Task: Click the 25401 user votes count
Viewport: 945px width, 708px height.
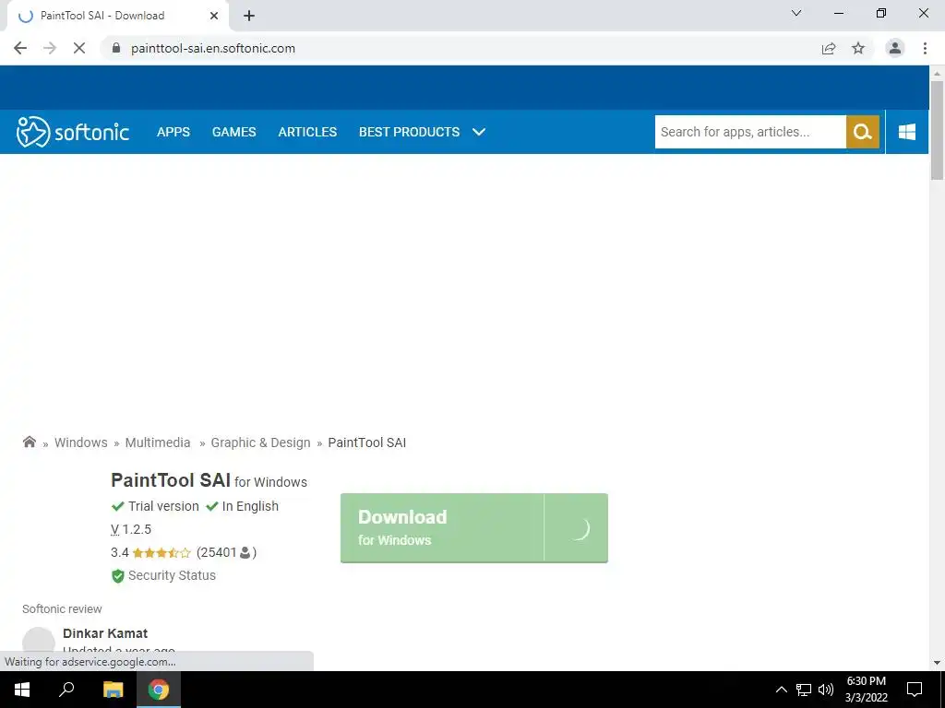Action: pyautogui.click(x=226, y=553)
